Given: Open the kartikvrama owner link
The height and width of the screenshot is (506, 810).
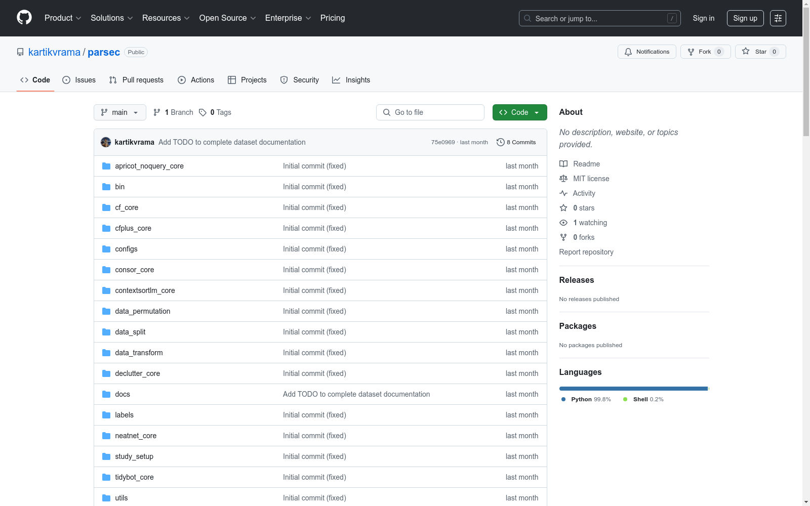Looking at the screenshot, I should 54,52.
